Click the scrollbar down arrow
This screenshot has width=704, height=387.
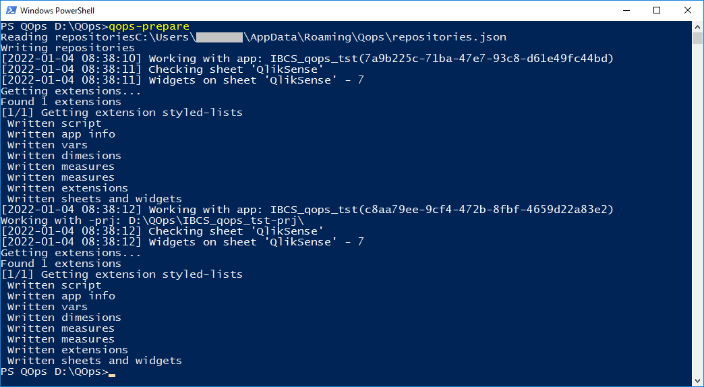point(697,380)
